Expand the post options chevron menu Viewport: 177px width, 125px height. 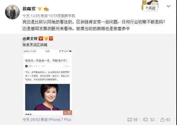[168, 6]
